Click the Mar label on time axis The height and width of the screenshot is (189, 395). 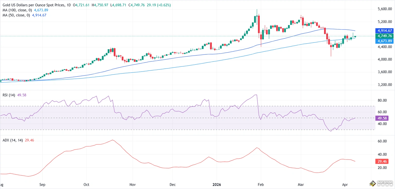[301, 184]
